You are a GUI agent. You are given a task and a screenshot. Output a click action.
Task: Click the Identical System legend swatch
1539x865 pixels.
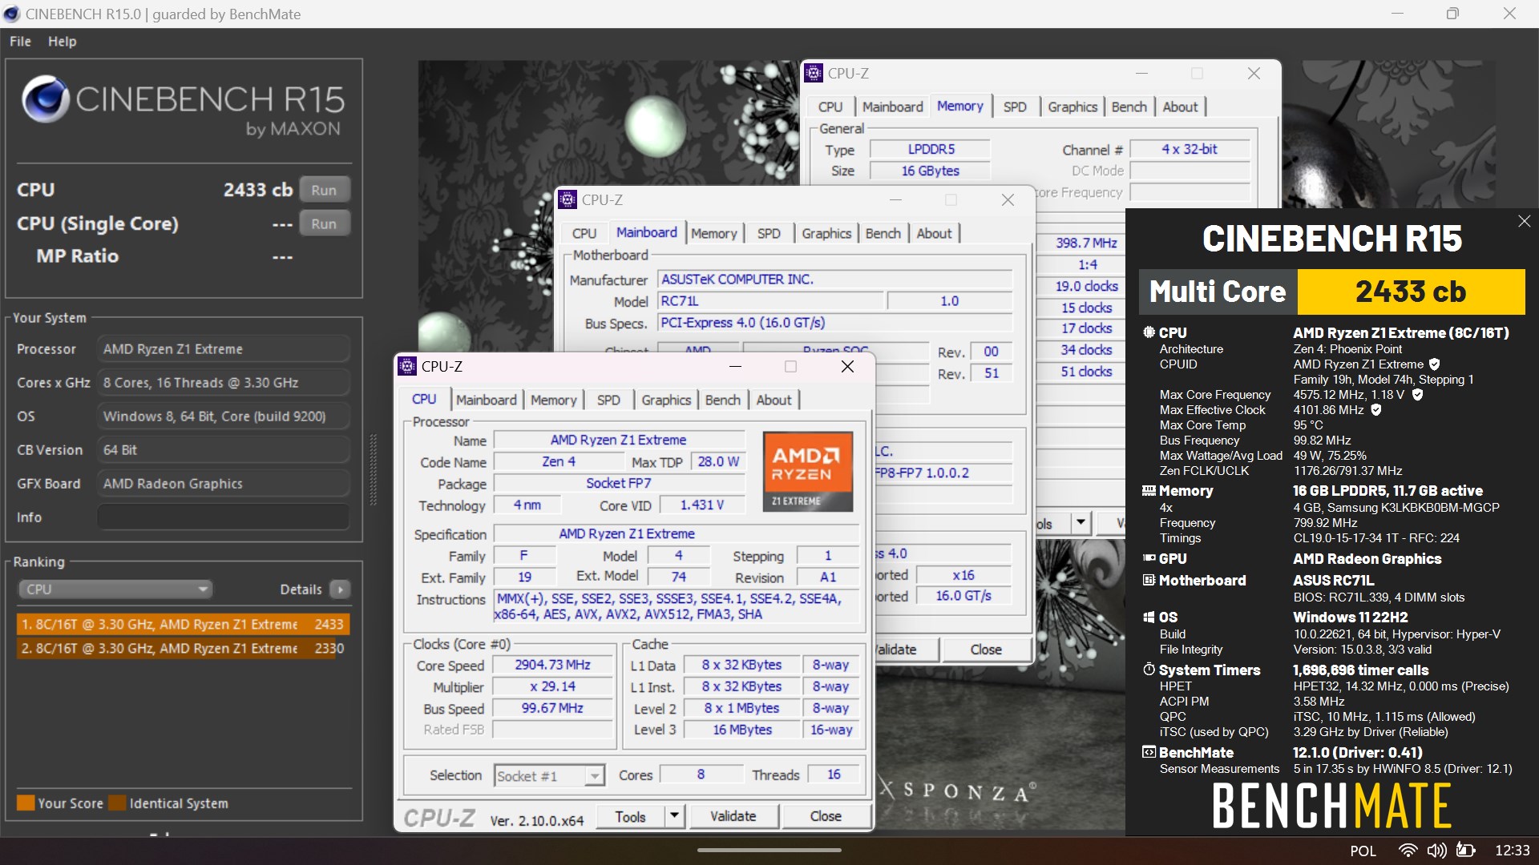tap(117, 803)
